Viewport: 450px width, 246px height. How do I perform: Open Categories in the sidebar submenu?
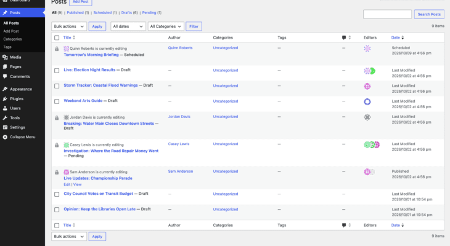point(12,39)
